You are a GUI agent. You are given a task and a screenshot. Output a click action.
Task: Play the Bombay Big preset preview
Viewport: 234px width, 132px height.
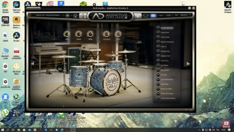pos(158,51)
